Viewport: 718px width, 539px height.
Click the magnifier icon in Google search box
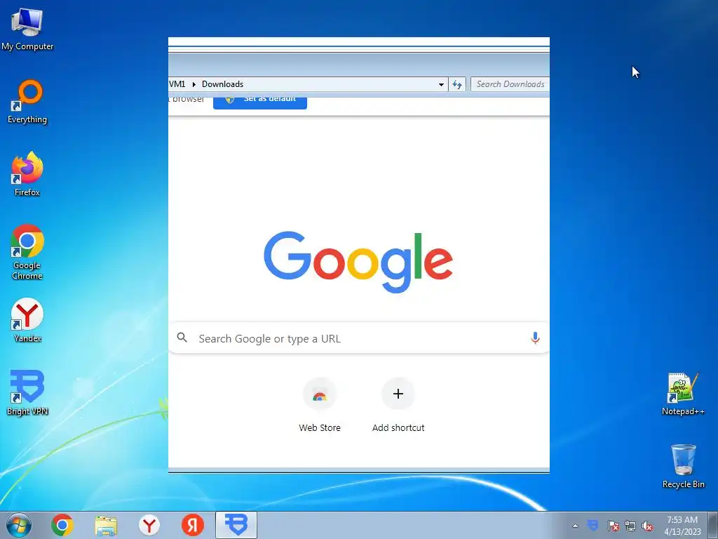(182, 338)
